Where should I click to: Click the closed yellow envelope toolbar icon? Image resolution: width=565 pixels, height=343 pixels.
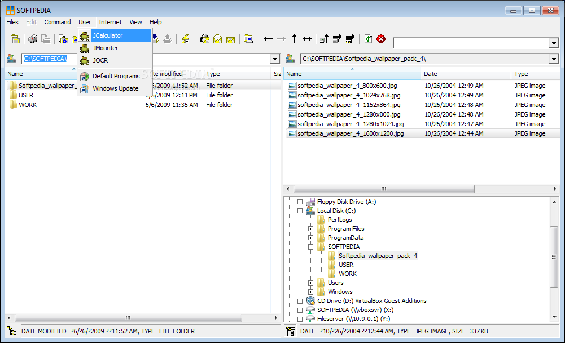point(231,39)
